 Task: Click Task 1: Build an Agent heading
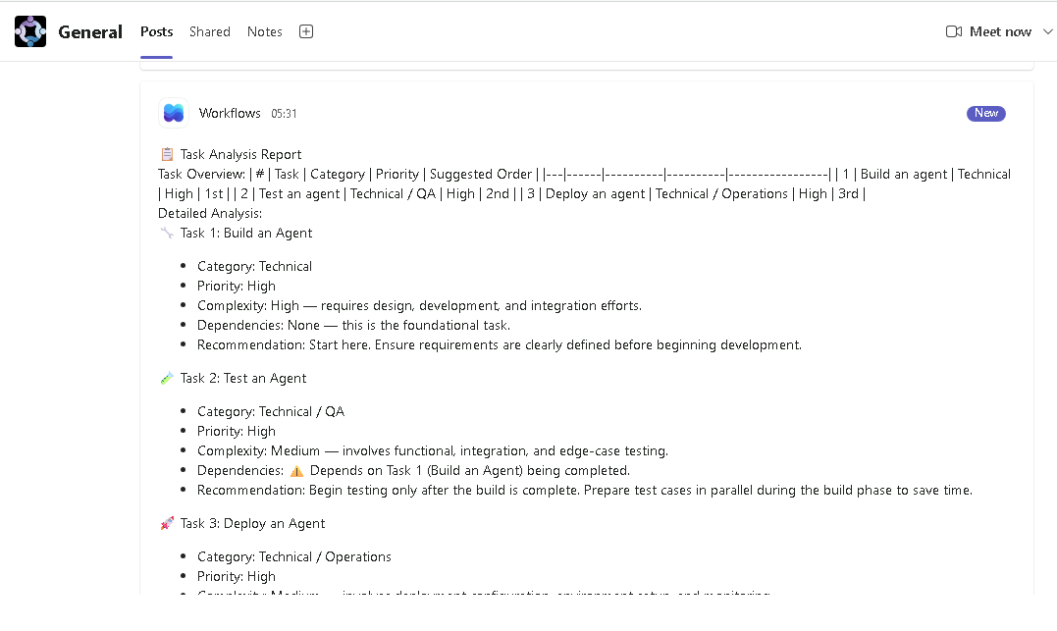point(246,233)
